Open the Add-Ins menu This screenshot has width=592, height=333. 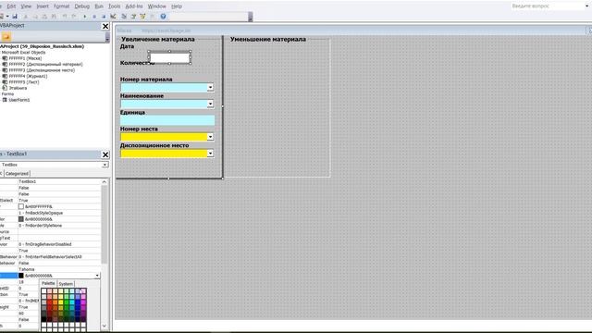(x=134, y=6)
